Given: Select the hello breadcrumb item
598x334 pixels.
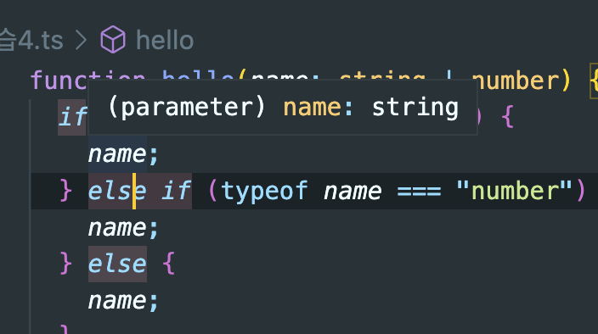Looking at the screenshot, I should (165, 41).
